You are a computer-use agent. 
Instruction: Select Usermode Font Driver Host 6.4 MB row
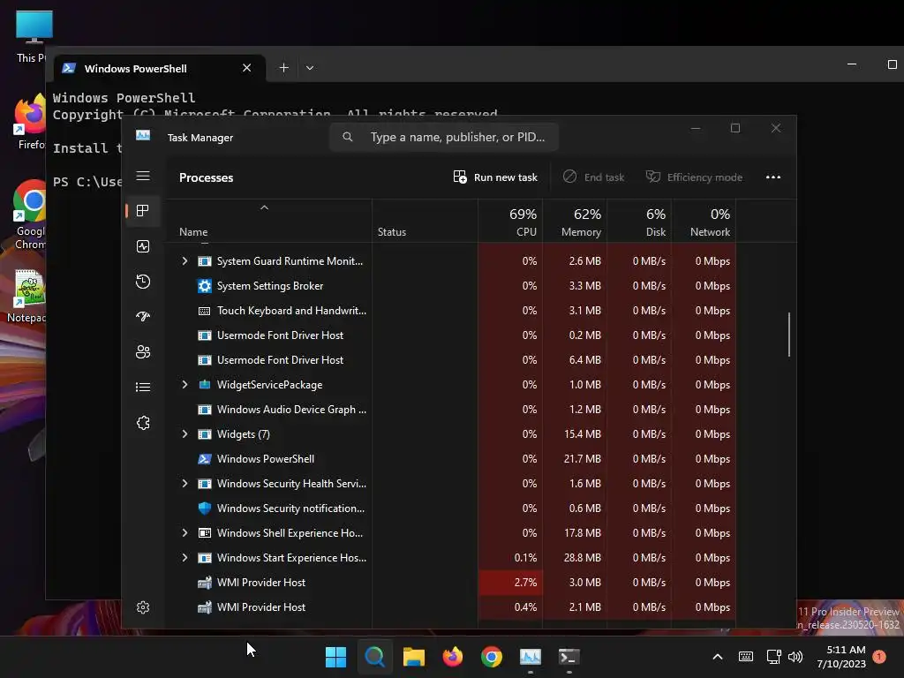pyautogui.click(x=450, y=360)
